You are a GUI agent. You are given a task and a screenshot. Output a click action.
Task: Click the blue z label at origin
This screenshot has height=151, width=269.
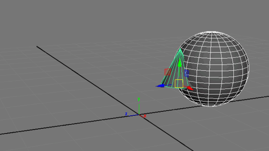[126, 114]
